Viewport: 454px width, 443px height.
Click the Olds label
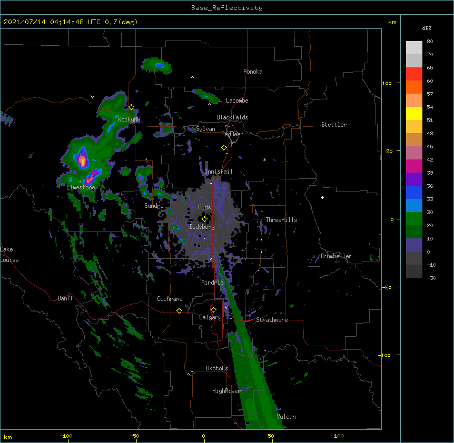click(x=204, y=207)
